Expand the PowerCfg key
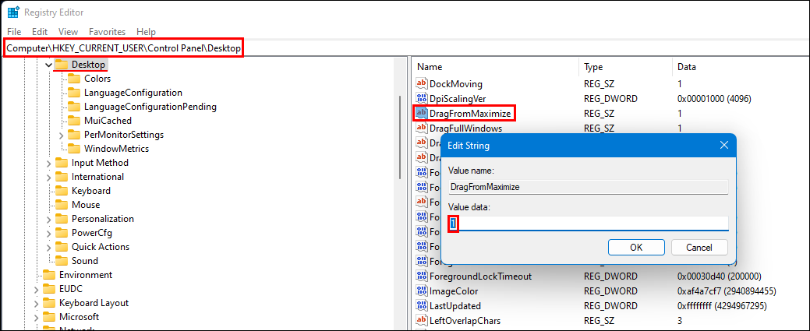Screen dimensions: 810x331 [49, 233]
